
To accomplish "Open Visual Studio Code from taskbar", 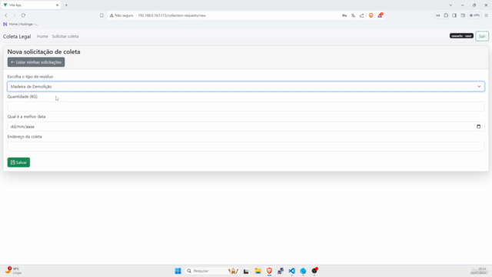I will click(292, 271).
